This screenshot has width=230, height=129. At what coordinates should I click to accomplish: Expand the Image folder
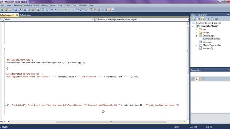coord(197,33)
